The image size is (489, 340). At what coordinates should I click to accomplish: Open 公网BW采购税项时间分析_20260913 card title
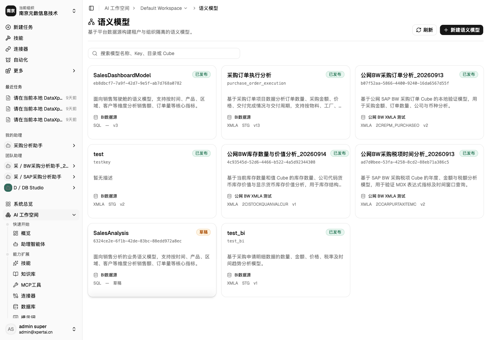[x=407, y=154]
